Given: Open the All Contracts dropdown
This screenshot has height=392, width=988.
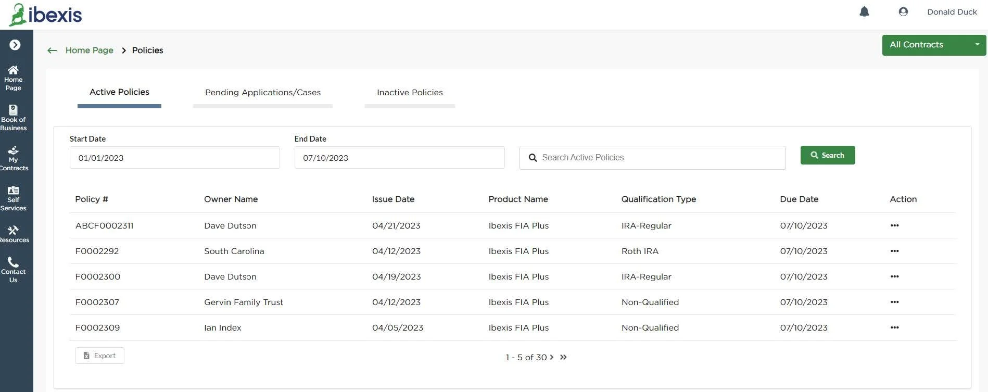Looking at the screenshot, I should click(x=934, y=45).
